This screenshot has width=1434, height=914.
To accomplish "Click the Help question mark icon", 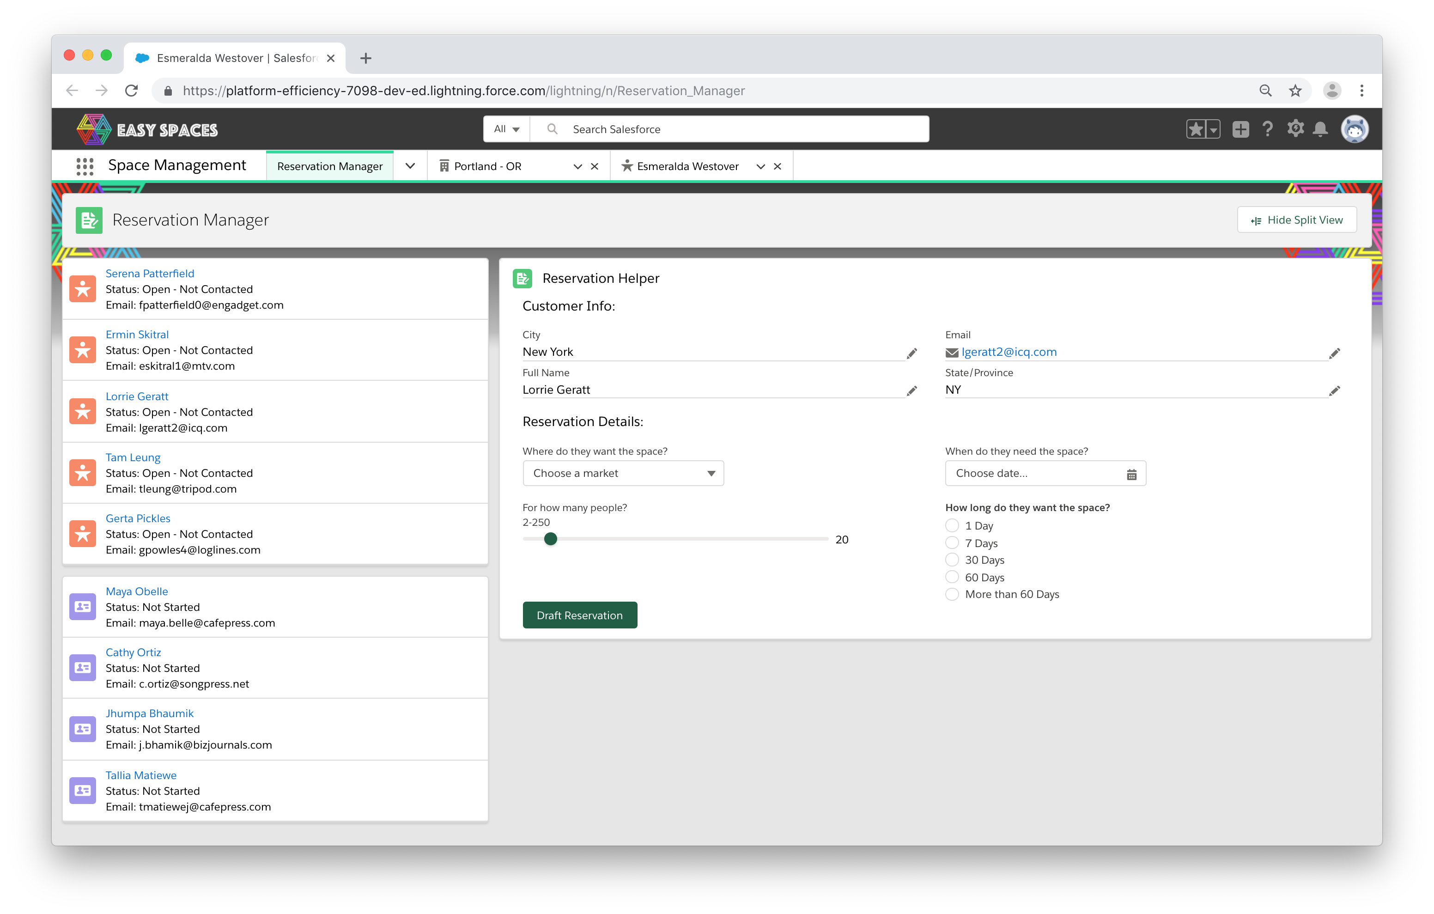I will pos(1267,129).
